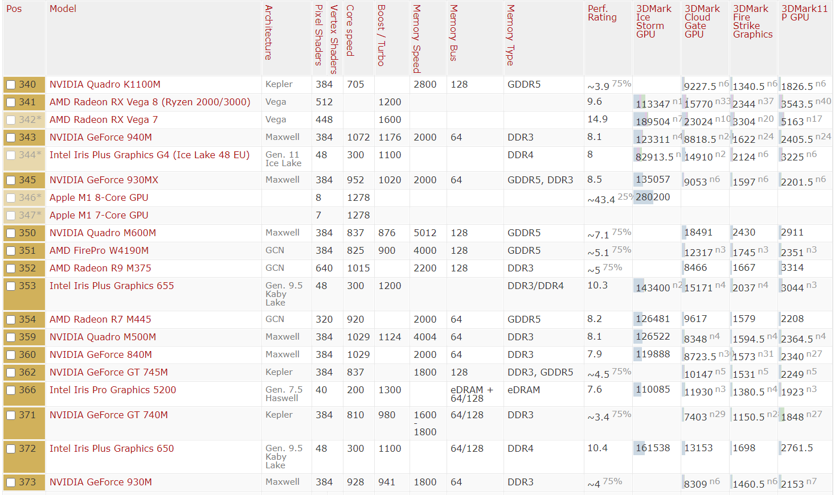This screenshot has width=839, height=495.
Task: Sort by 3DMark Cloud Gate GPU header
Action: click(702, 22)
